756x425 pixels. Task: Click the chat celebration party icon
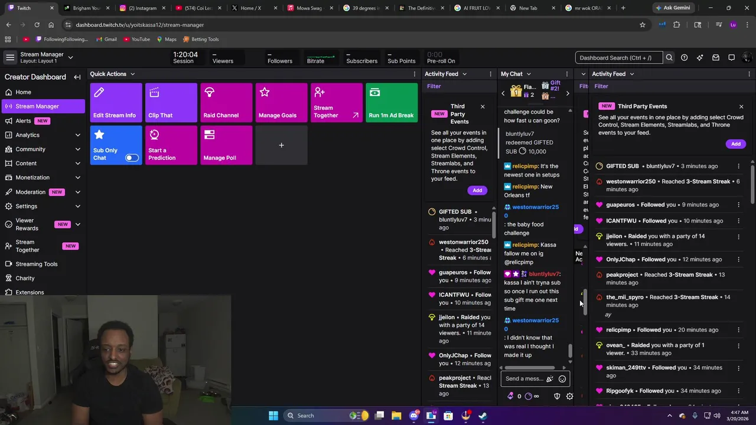click(550, 379)
